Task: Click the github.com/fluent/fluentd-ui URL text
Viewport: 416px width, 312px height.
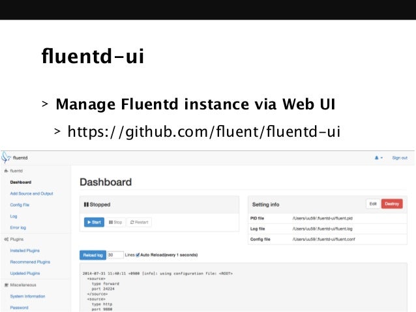Action: 203,132
